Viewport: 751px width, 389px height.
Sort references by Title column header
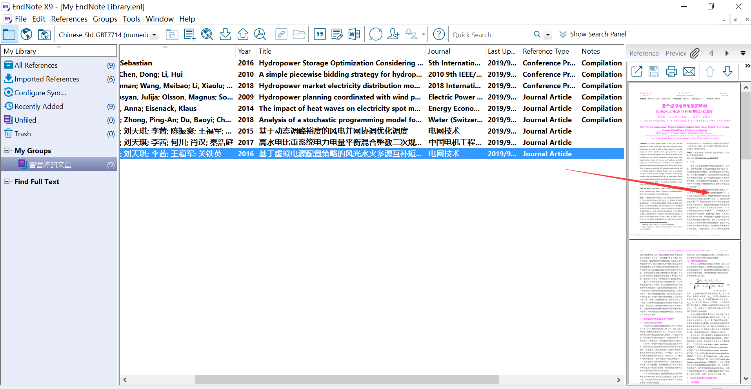pos(341,51)
